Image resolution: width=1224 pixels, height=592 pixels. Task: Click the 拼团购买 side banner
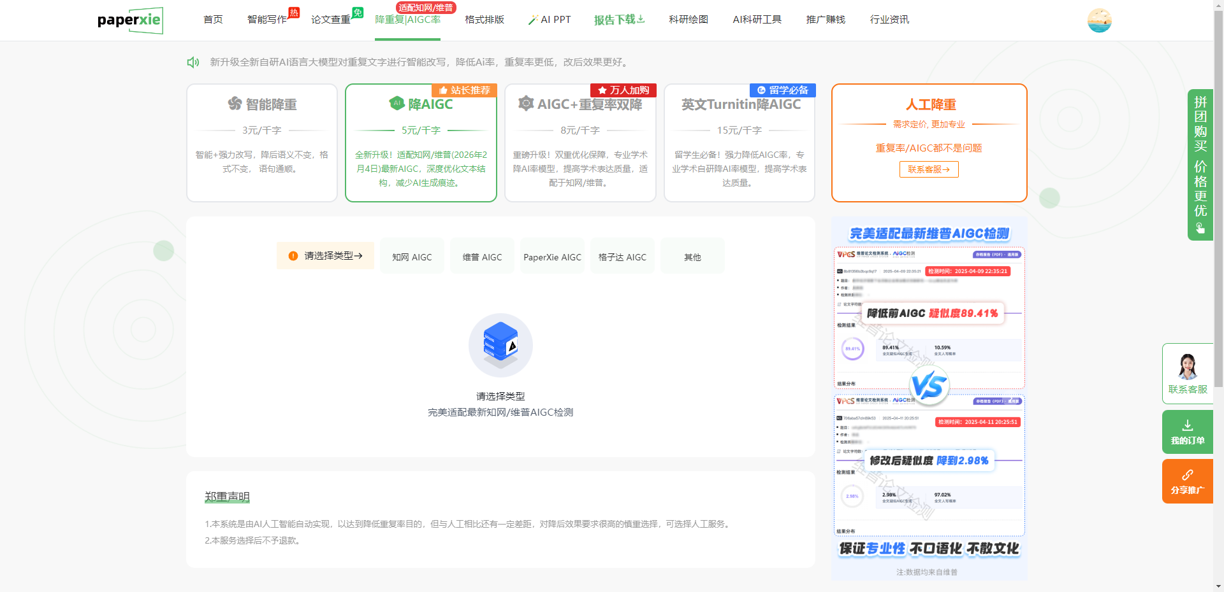point(1200,164)
